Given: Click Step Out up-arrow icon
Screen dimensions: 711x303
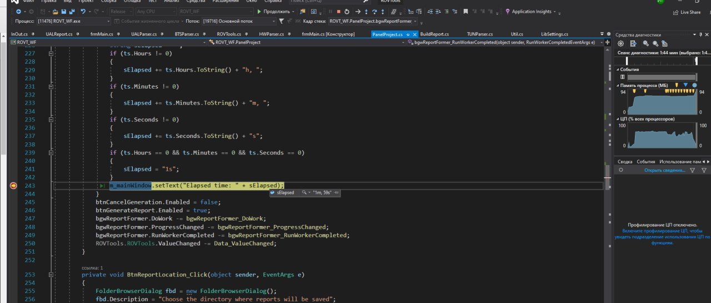Looking at the screenshot, I should tap(383, 12).
